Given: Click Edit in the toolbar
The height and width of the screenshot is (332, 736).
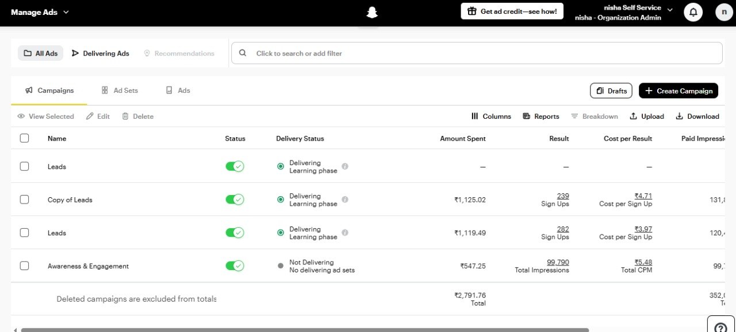Looking at the screenshot, I should click(98, 116).
